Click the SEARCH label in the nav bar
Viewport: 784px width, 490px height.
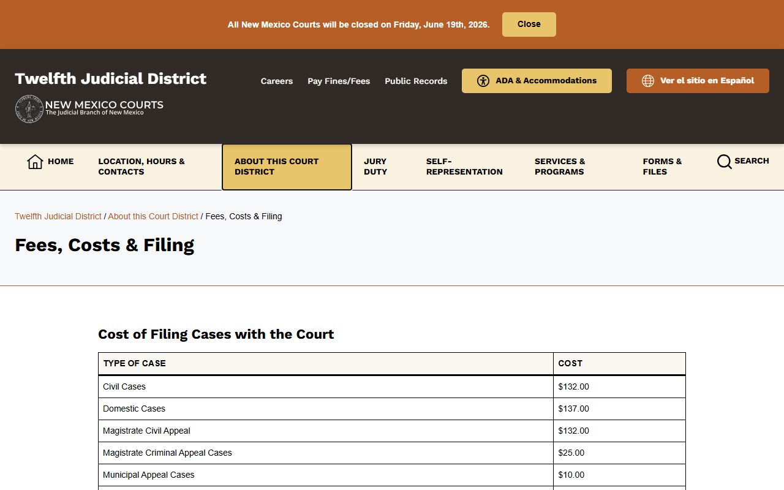point(752,161)
